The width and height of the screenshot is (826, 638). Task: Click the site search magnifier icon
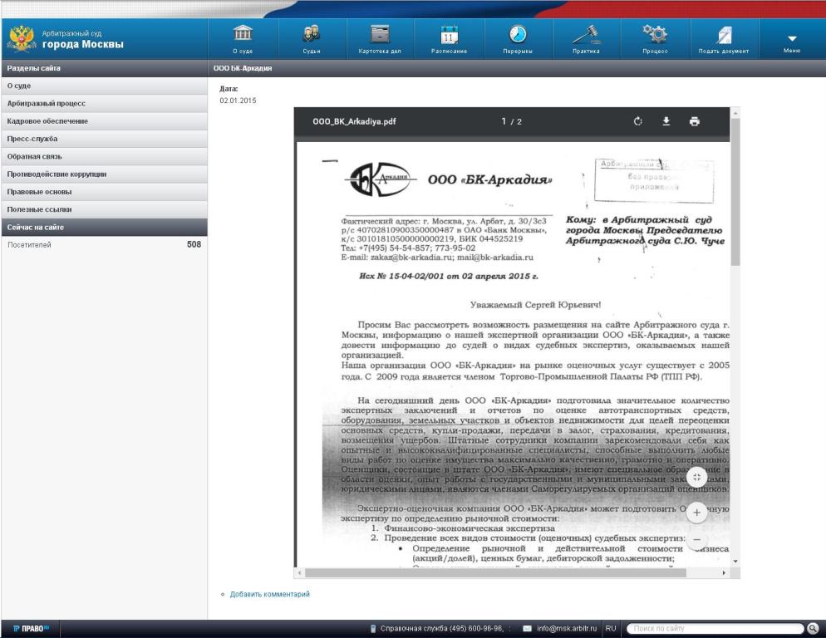(813, 628)
